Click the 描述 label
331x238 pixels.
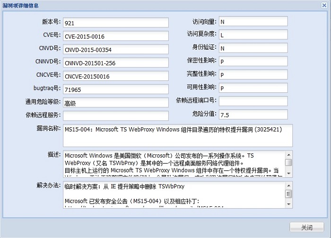54,154
